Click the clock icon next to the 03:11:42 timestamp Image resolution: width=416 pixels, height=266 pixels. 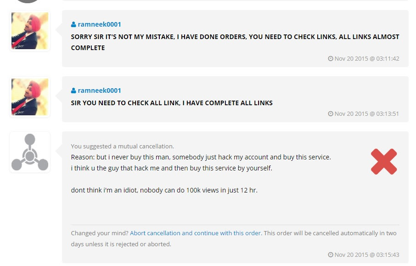pos(331,58)
